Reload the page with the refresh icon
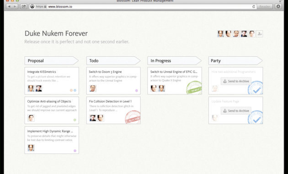This screenshot has width=288, height=174. (x=254, y=6)
